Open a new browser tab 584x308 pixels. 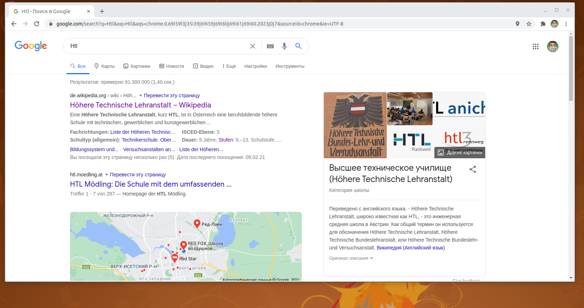[x=102, y=11]
